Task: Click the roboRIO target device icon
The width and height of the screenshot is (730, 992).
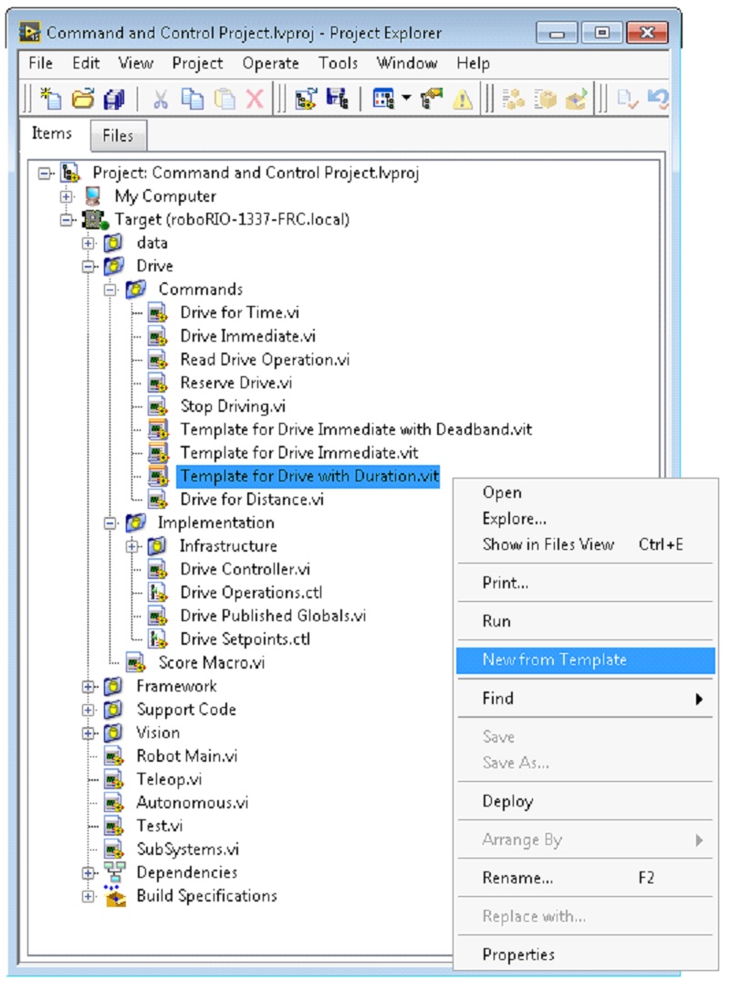Action: click(x=92, y=220)
